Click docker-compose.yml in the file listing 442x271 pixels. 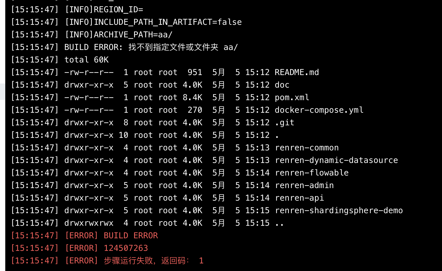tap(319, 110)
